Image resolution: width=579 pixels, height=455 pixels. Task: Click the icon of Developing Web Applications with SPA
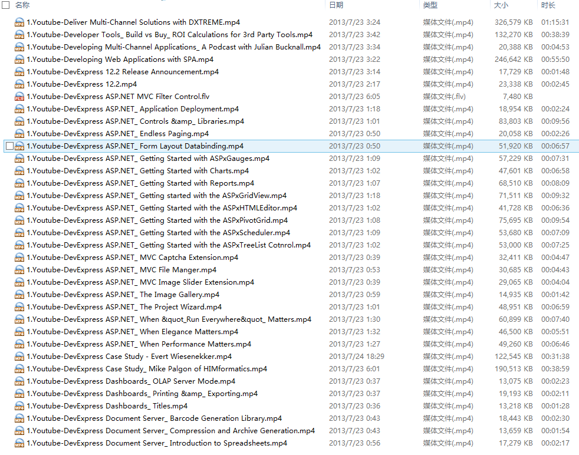[19, 60]
